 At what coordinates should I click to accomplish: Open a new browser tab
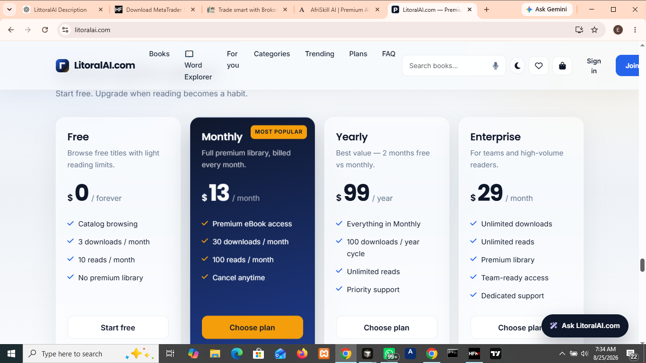click(487, 9)
